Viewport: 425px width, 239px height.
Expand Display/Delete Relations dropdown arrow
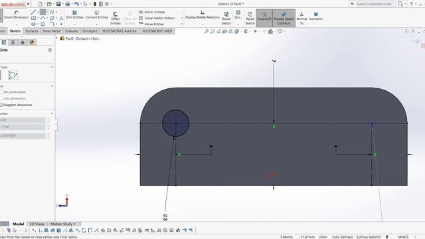pos(202,25)
